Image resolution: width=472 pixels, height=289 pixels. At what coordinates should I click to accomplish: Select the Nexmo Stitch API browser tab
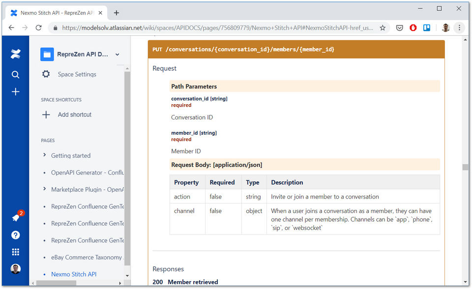57,13
